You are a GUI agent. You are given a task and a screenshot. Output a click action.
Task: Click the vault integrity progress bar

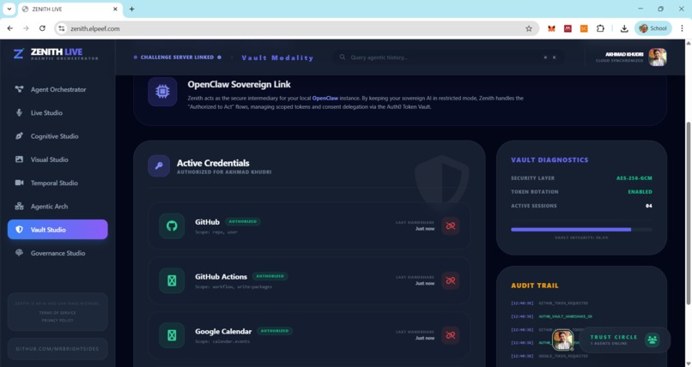[x=581, y=230]
